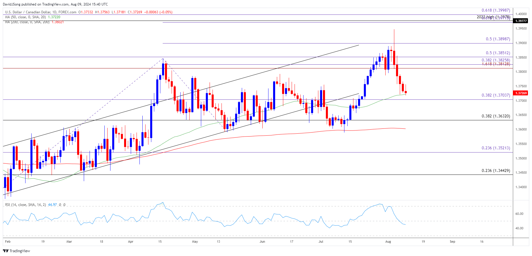
Task: Click the 200 MA value 1.36021
Action: [x=58, y=22]
